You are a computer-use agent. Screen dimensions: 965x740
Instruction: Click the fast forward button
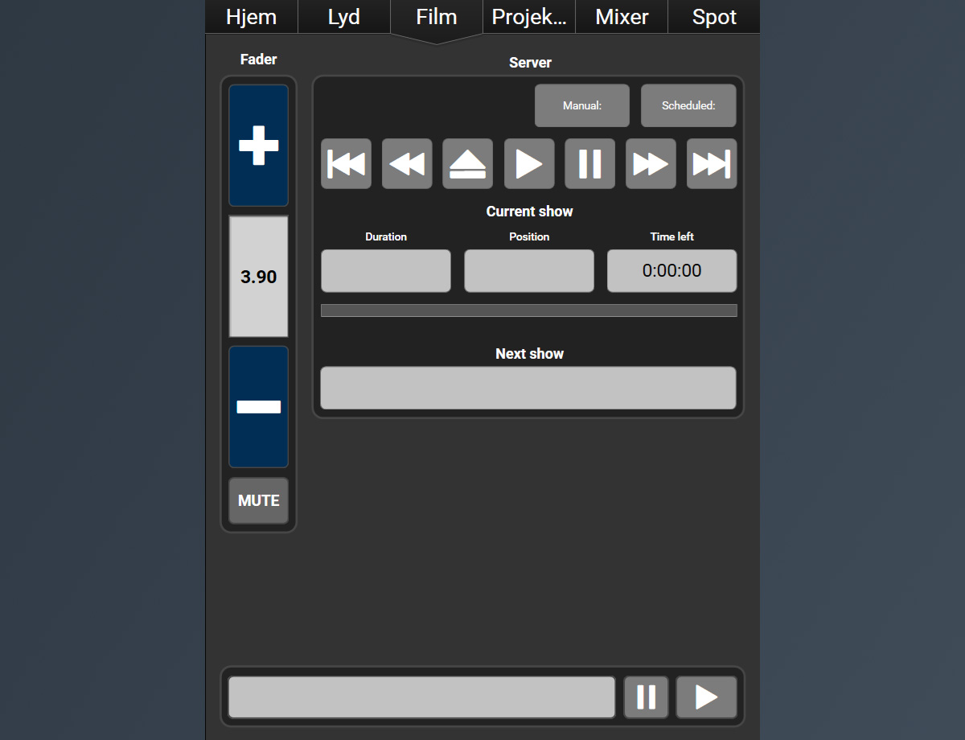coord(651,164)
